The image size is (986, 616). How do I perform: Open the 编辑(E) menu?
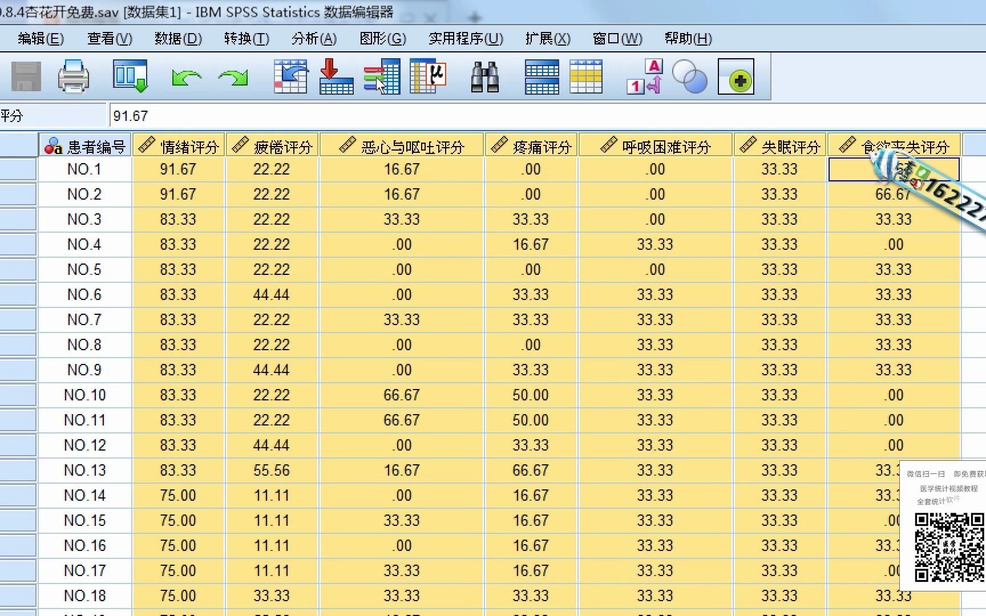(x=41, y=39)
